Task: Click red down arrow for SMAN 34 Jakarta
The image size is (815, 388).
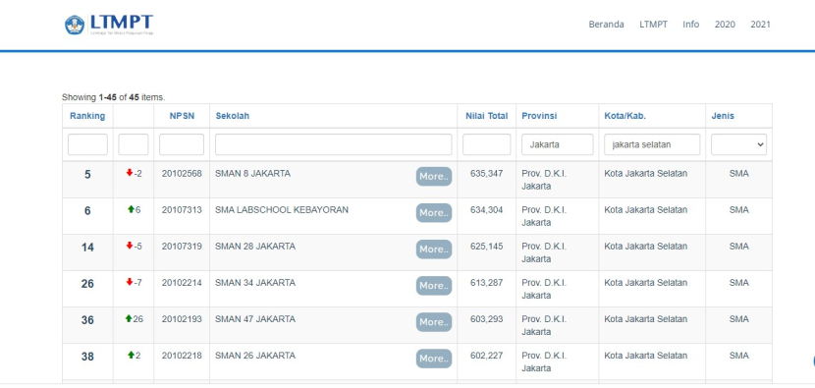Action: [x=130, y=283]
